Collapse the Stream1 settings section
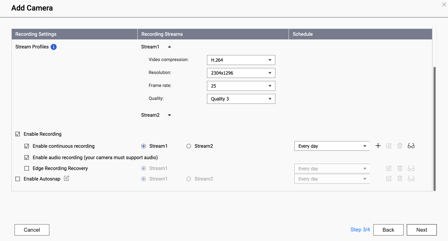 coord(169,47)
